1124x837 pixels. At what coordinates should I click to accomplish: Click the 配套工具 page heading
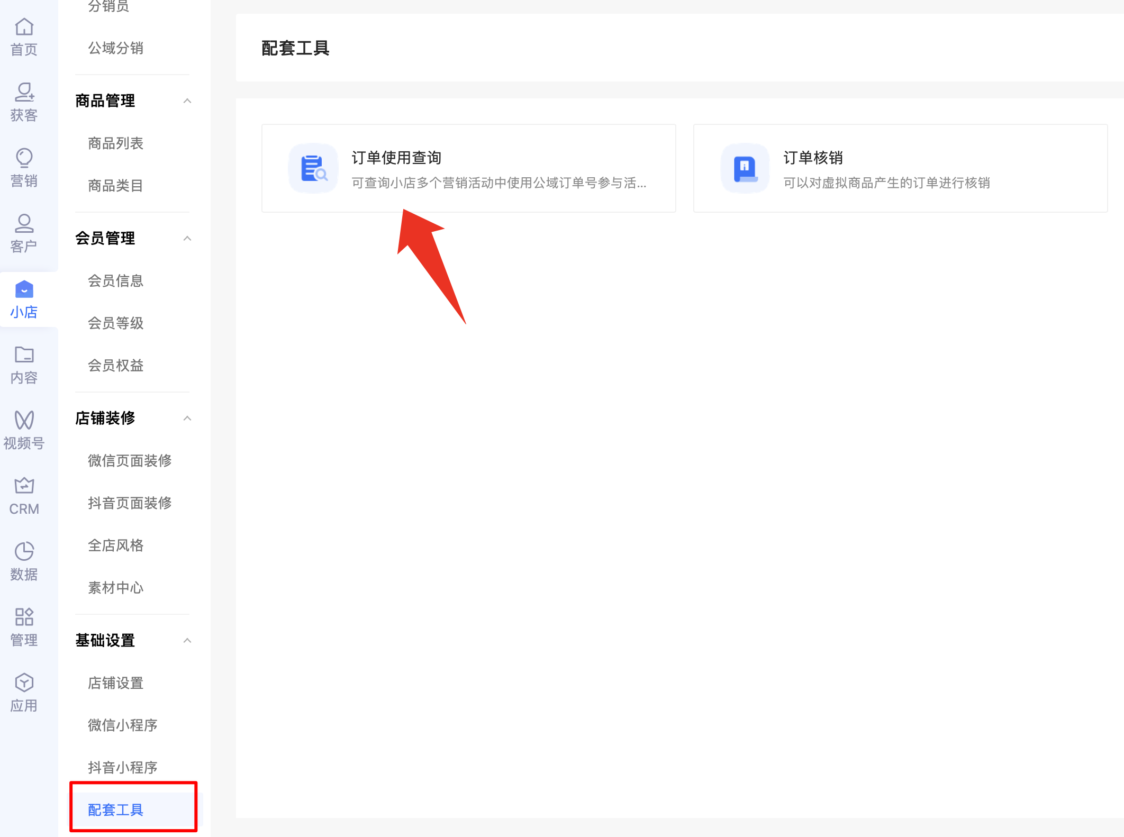point(296,48)
